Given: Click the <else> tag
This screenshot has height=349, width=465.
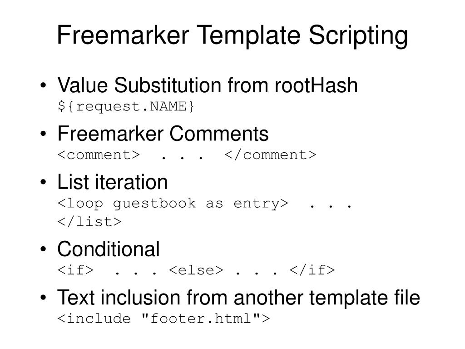Looking at the screenshot, I should pos(196,270).
